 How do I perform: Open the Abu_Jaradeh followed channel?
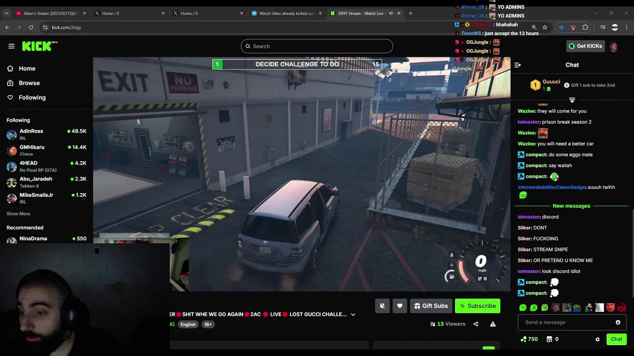(x=47, y=182)
